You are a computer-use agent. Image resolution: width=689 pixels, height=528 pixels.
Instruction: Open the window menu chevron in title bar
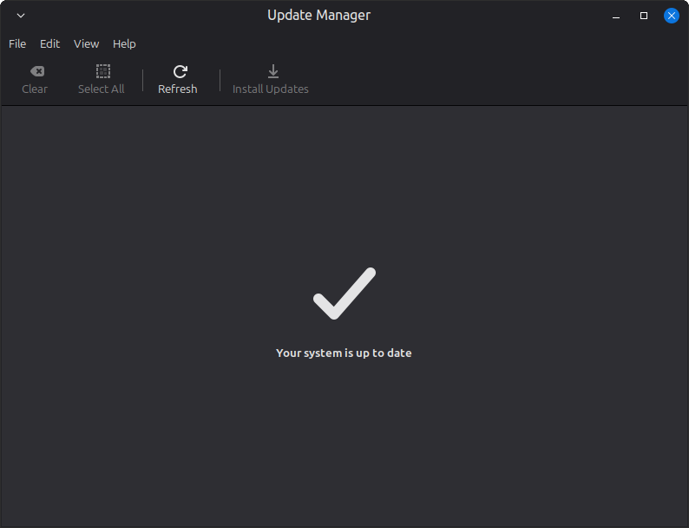[21, 16]
